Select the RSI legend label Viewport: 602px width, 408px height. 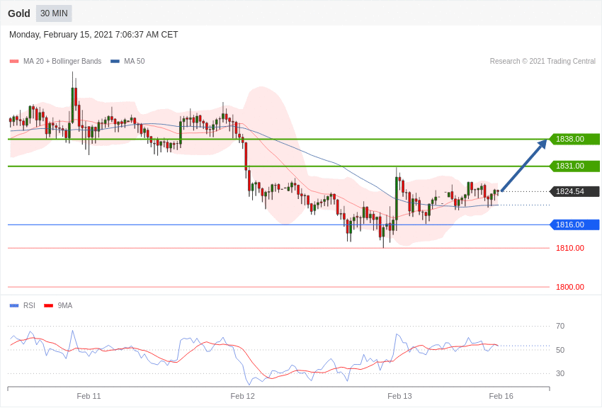click(29, 305)
